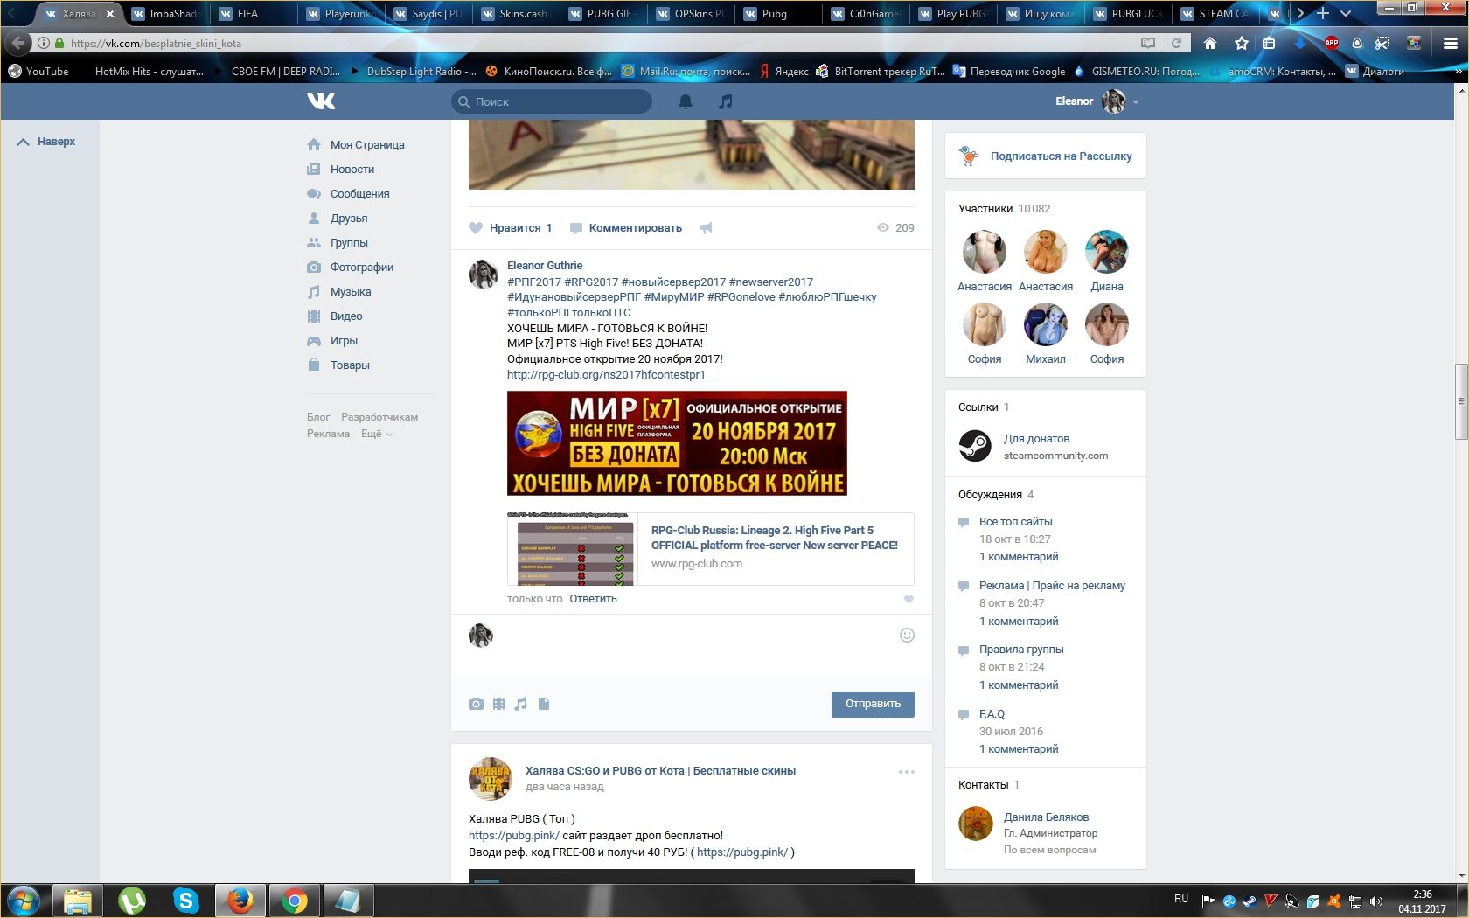Open YouTube bookmark
This screenshot has height=918, width=1469.
(x=38, y=72)
